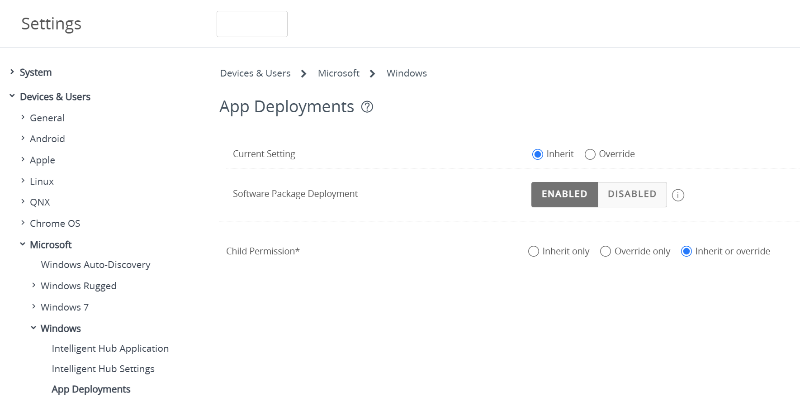
Task: Collapse the Microsoft tree node
Action: pos(23,244)
